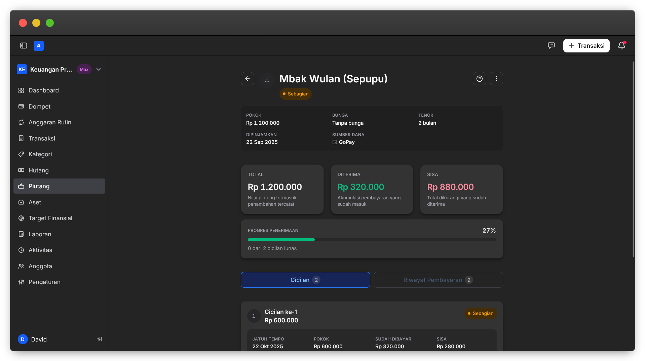View Aktivitas log

click(x=59, y=250)
